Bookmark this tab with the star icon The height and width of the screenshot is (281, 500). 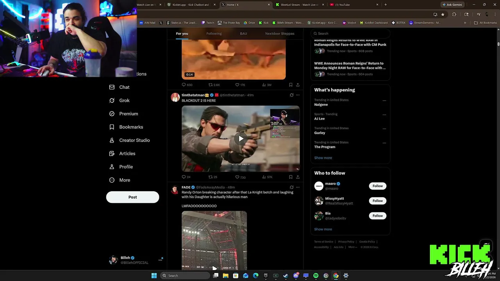pyautogui.click(x=443, y=14)
